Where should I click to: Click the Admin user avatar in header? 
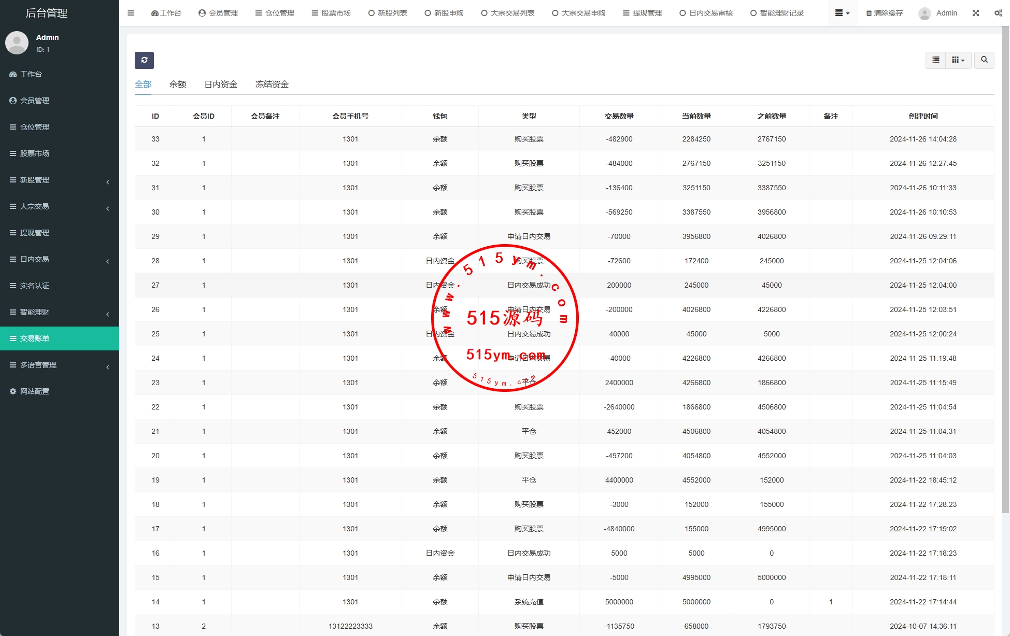click(x=924, y=13)
